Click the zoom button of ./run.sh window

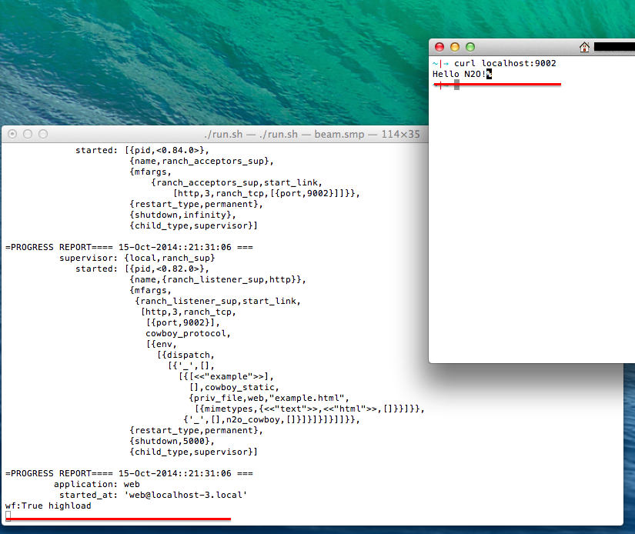[x=43, y=134]
